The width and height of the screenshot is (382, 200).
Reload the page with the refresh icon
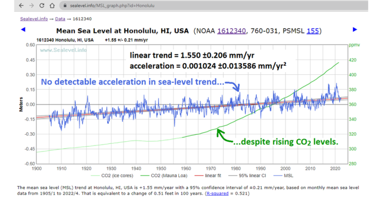pos(42,5)
